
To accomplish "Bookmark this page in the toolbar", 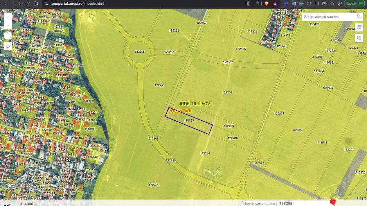I will point(36,4).
